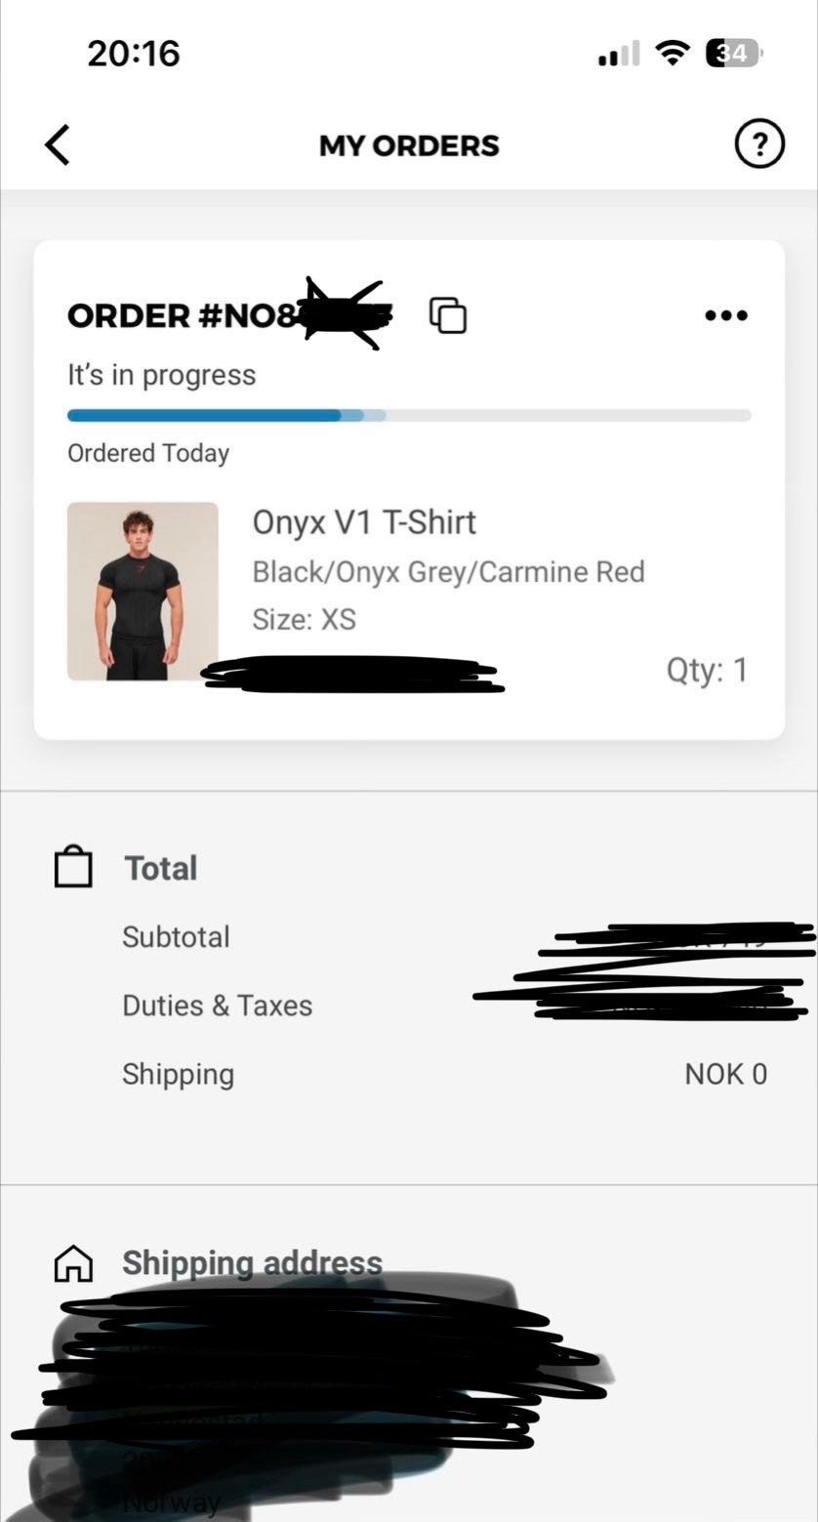Image resolution: width=818 pixels, height=1522 pixels.
Task: Open the help question mark icon
Action: [x=758, y=144]
